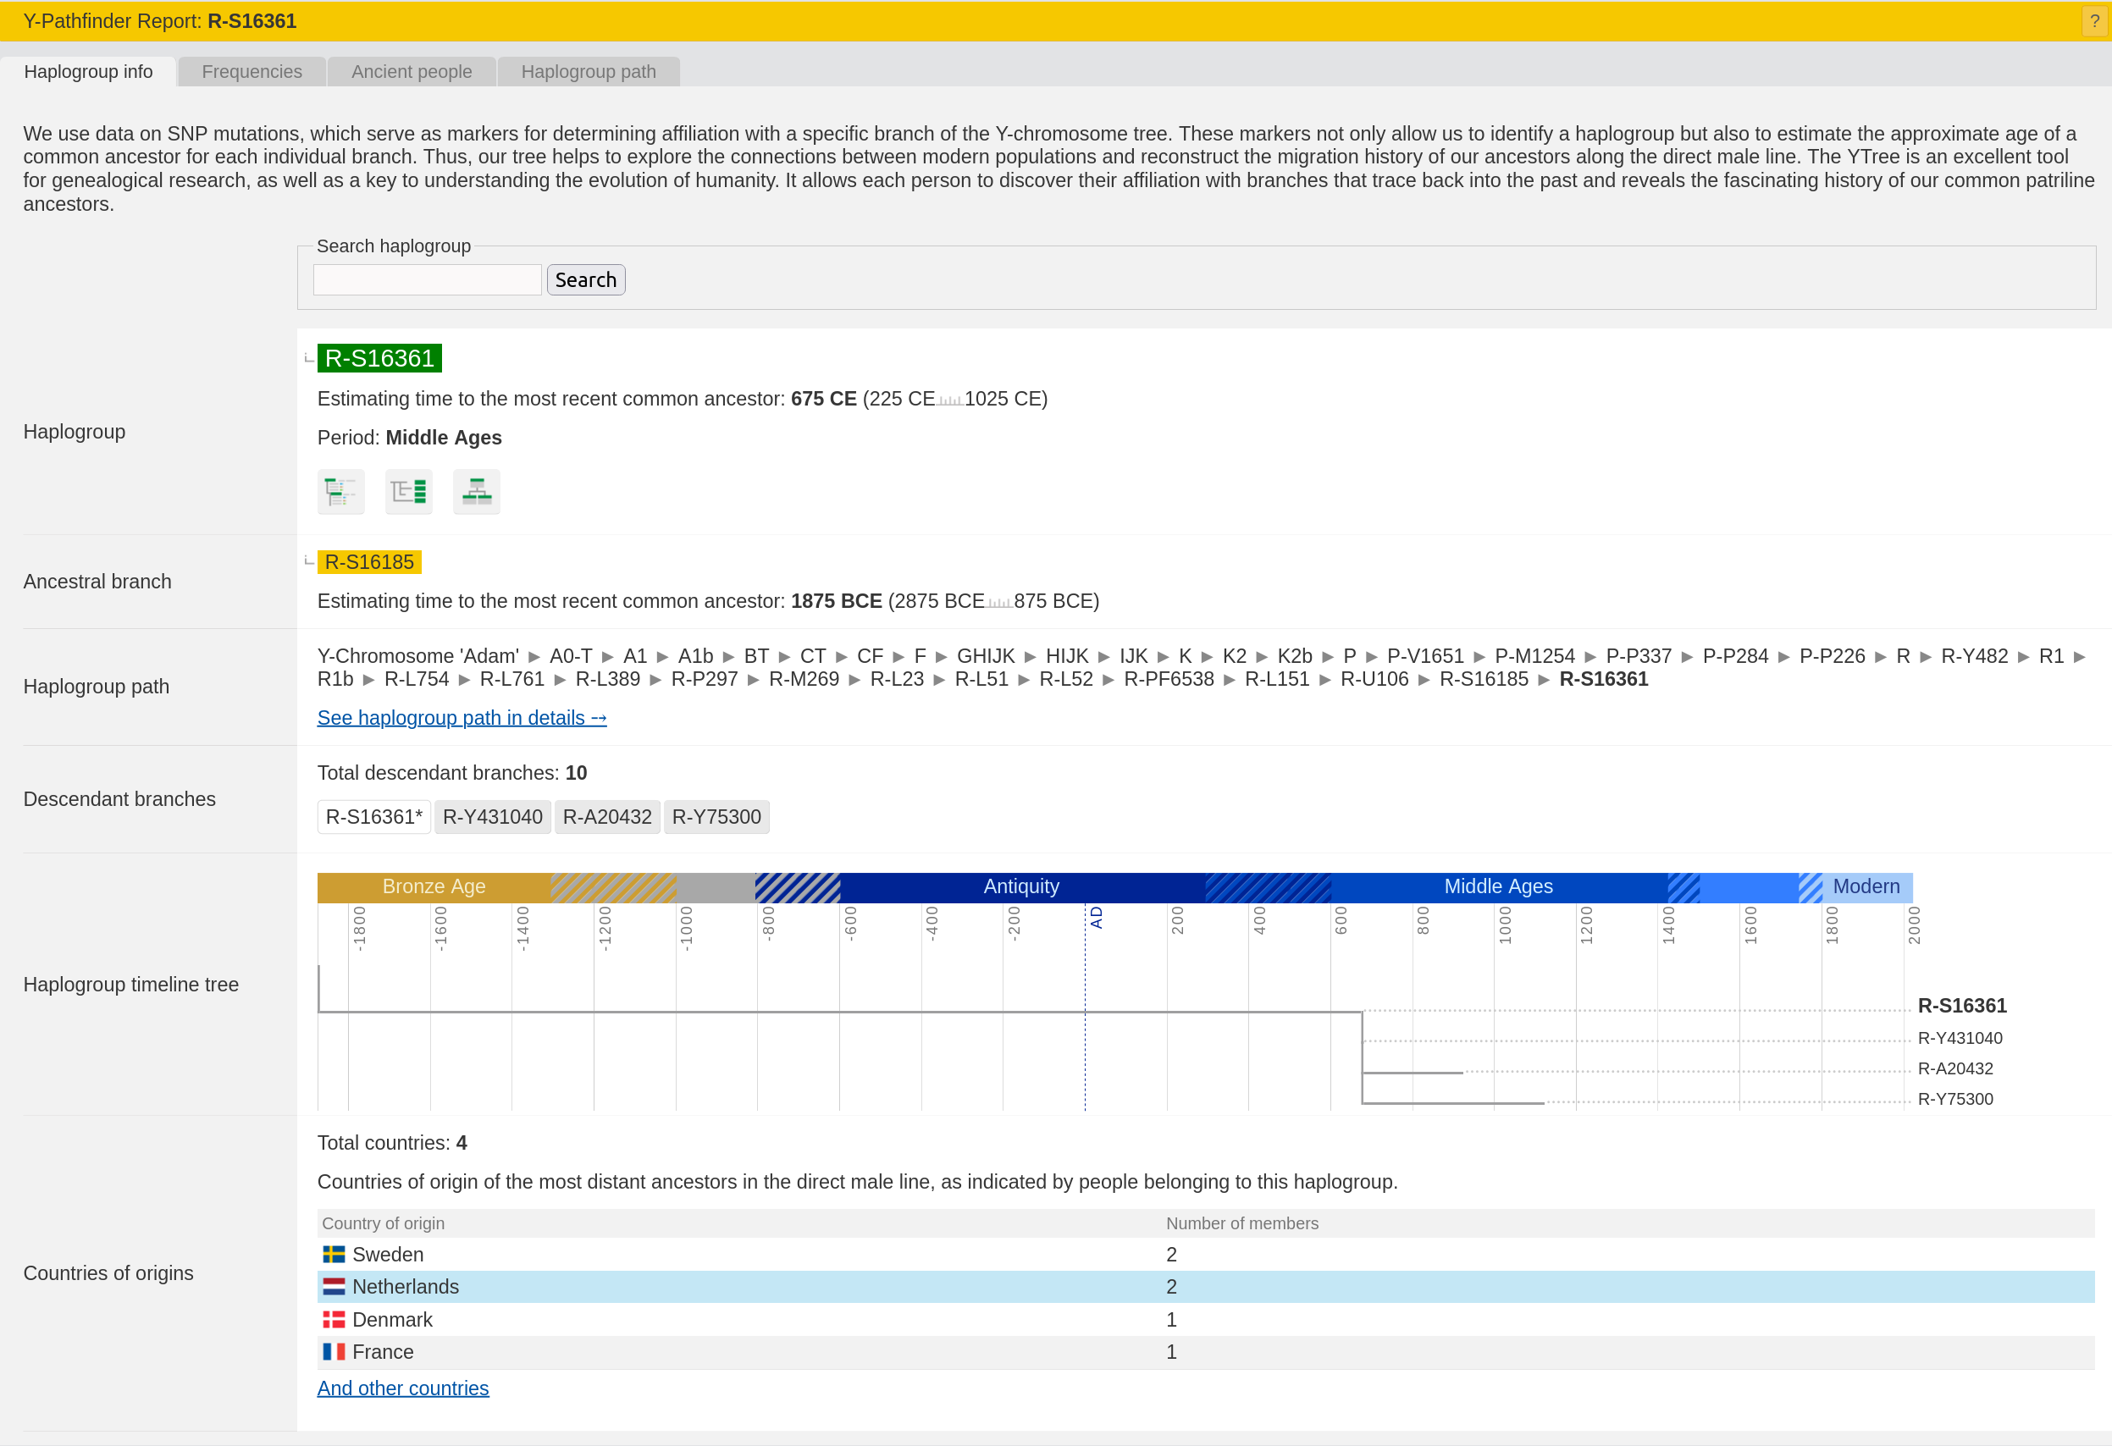The image size is (2112, 1446).
Task: Click the Total countries count 4
Action: 462,1143
